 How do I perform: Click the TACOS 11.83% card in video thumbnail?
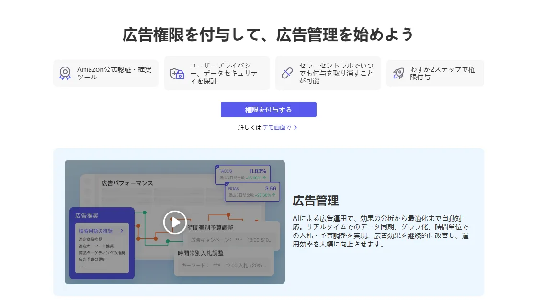point(243,174)
